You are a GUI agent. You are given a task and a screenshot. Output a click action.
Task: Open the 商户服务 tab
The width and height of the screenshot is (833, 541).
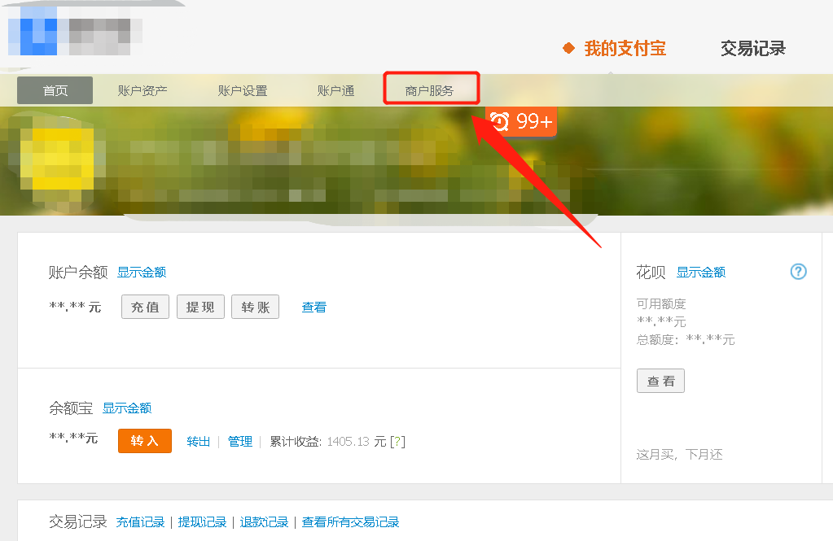pos(431,90)
